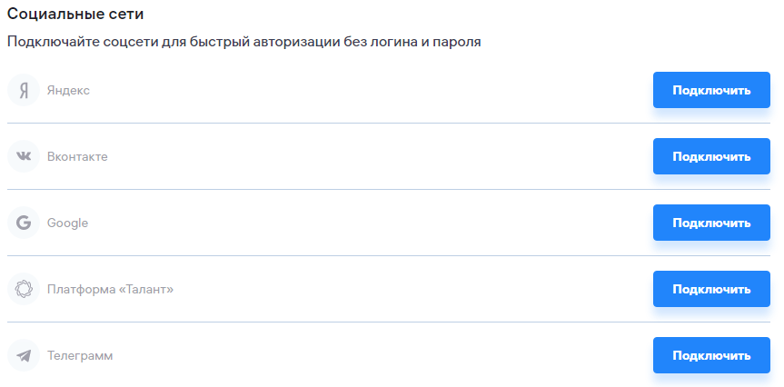Click the Яндекс logo icon
Image resolution: width=784 pixels, height=387 pixels.
tap(24, 91)
